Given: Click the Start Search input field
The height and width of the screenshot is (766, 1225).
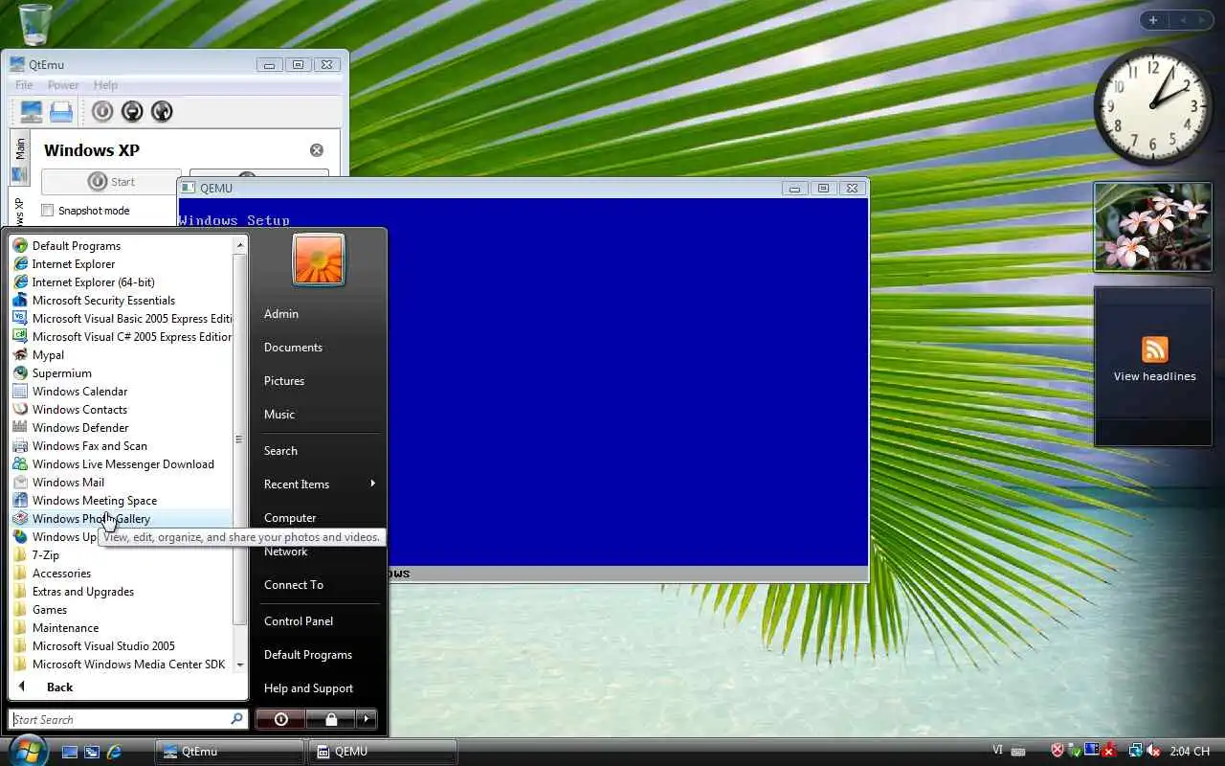Looking at the screenshot, I should tap(128, 719).
